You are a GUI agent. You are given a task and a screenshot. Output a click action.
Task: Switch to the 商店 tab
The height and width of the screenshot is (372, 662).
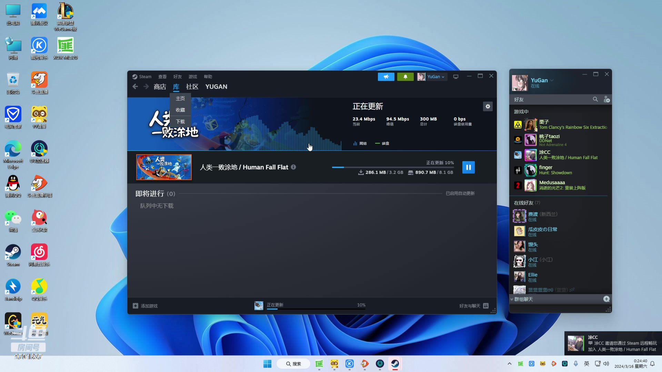[160, 87]
